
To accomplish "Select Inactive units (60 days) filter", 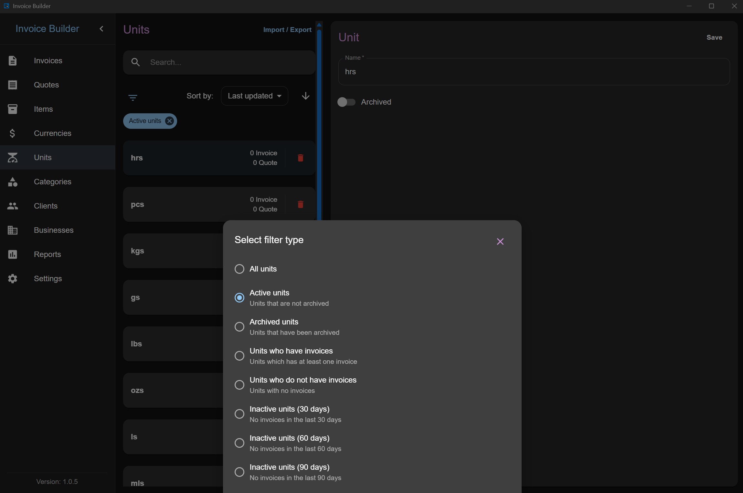I will click(x=239, y=443).
